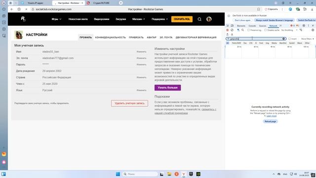Open the Поддержка header link
The height and width of the screenshot is (178, 316).
tap(159, 19)
